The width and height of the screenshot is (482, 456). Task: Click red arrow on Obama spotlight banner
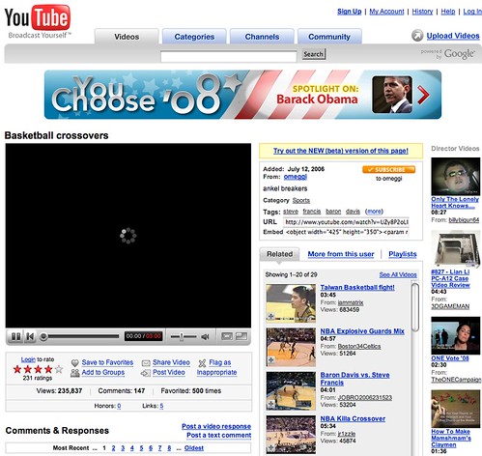pos(423,95)
